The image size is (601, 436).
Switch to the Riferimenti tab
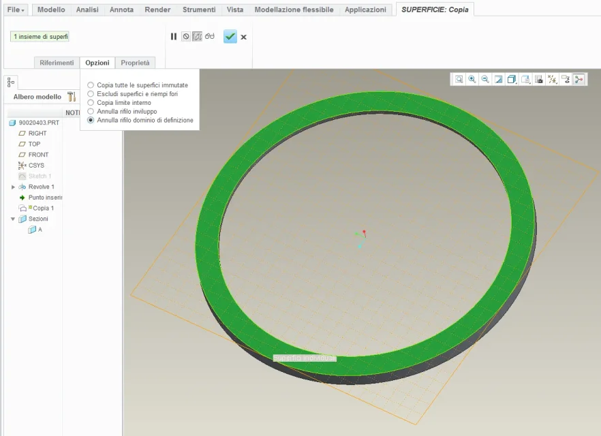57,63
